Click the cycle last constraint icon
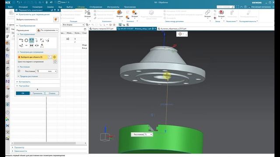Screen dimensions: 280x157 [55, 62]
